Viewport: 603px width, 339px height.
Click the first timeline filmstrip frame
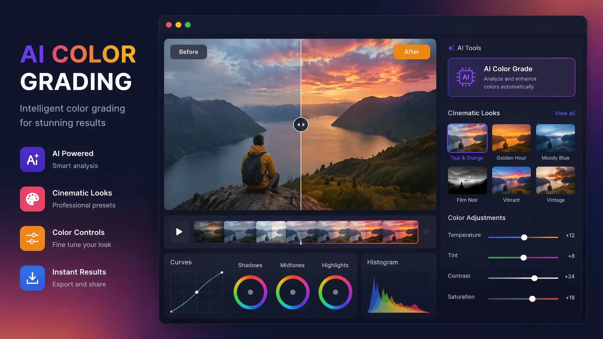pos(209,232)
